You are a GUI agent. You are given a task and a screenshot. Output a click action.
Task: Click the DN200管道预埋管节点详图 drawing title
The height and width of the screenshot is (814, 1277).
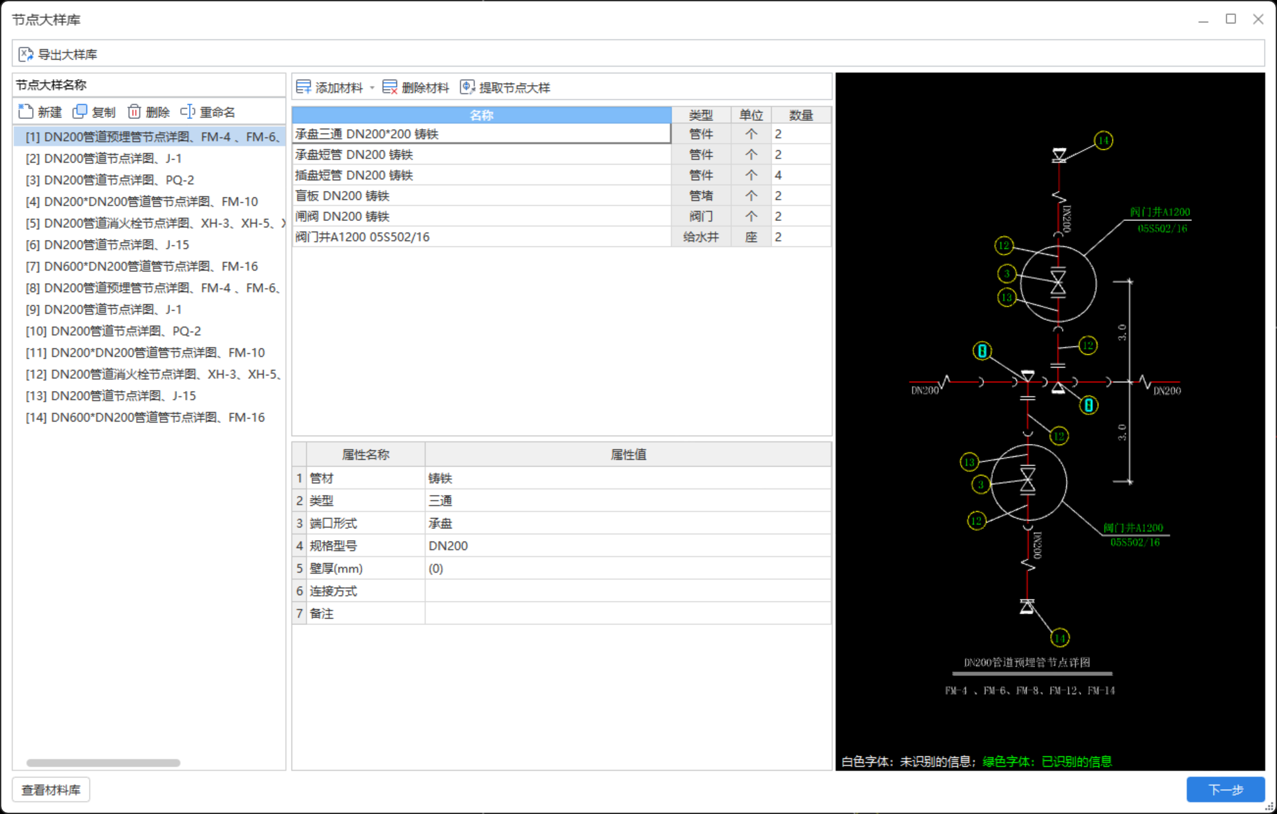click(x=1027, y=662)
